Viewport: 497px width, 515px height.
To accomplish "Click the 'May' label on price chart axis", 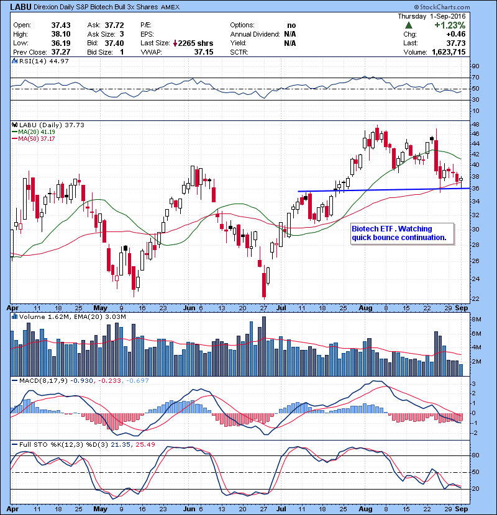I will 100,308.
